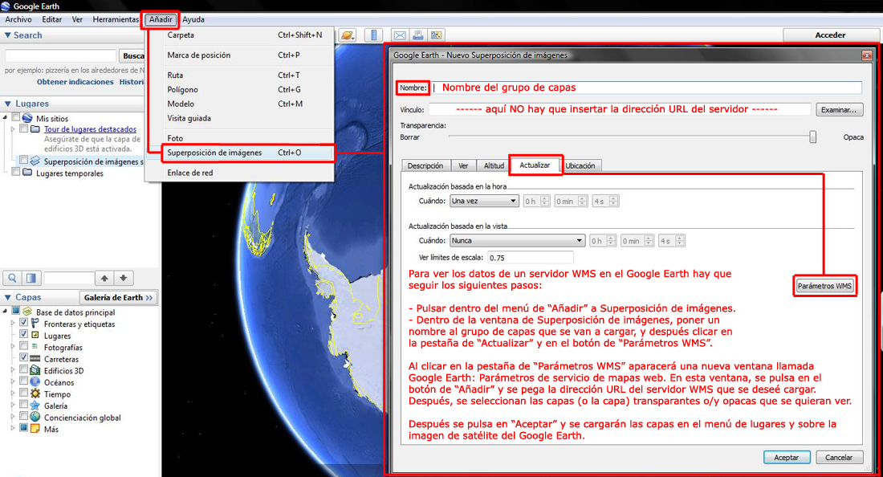The image size is (883, 477).
Task: Click the magnifier search icon below Lugares panel
Action: (12, 278)
